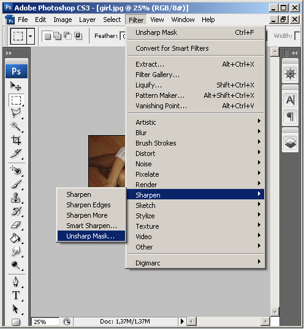Click the Ps logo atop toolbox
Screen dimensions: 304x329
[x=17, y=72]
